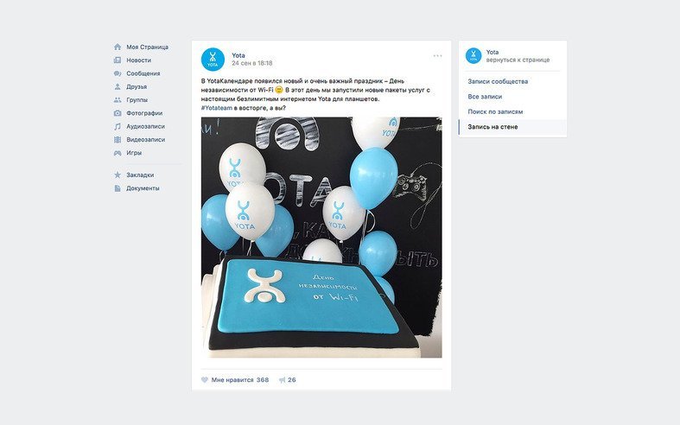Open the Yota balloons cake photo

tap(321, 238)
